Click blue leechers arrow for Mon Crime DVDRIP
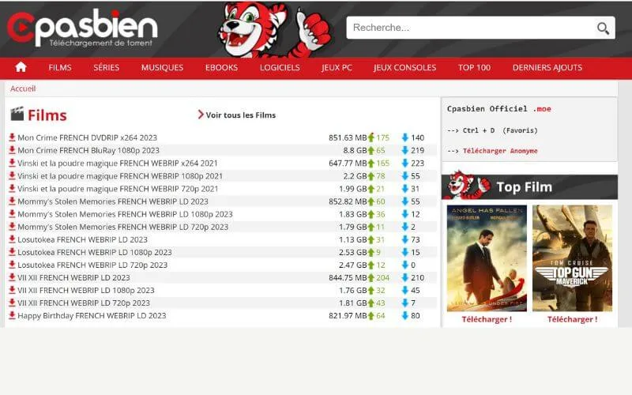Screen dimensions: 632x395 [x=405, y=137]
